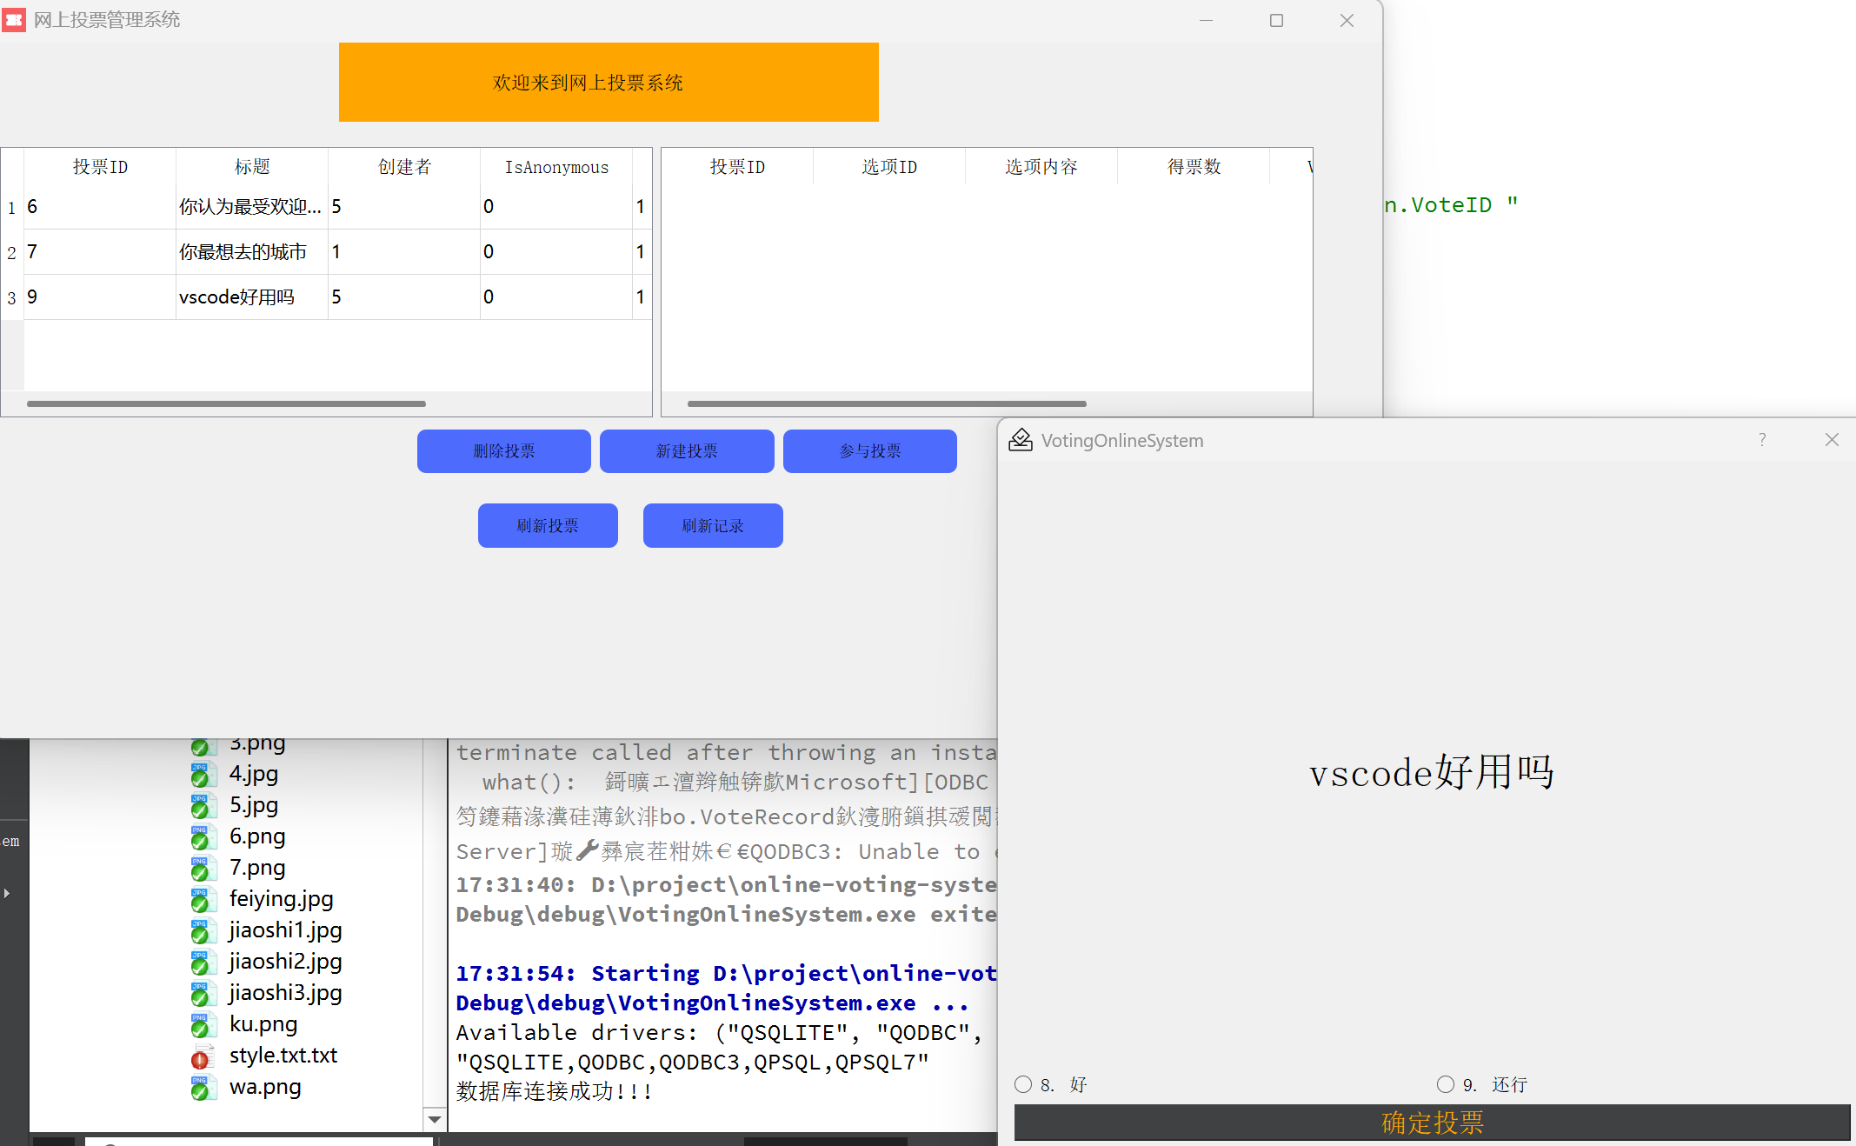The image size is (1856, 1146).
Task: Click the voting system app icon in title bar
Action: click(x=14, y=19)
